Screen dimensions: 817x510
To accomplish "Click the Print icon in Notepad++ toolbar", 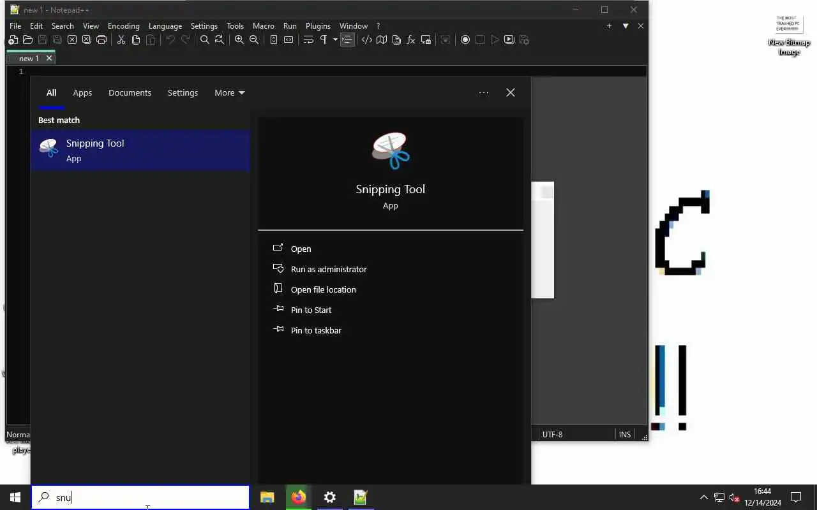I will click(101, 40).
